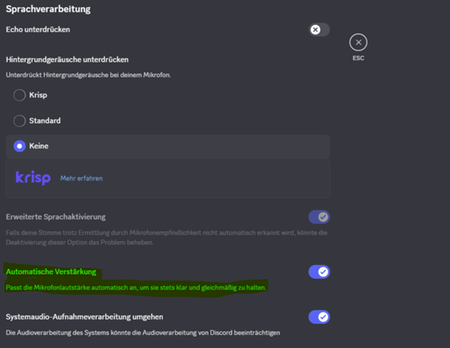The width and height of the screenshot is (450, 348).
Task: Toggle the Erweiterte Sprachaktivierung switch
Action: click(319, 217)
